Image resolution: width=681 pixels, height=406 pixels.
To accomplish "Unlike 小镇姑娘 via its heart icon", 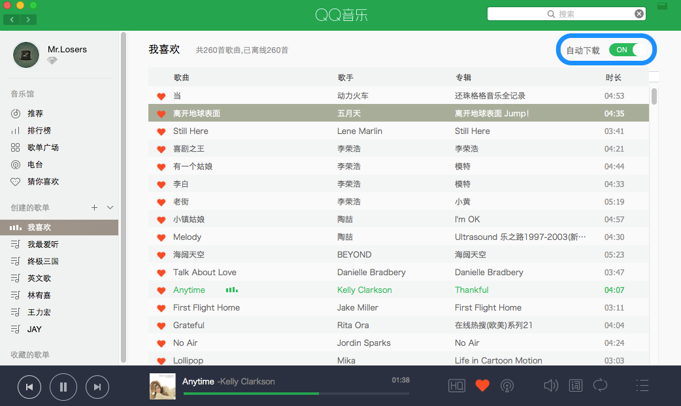I will tap(161, 220).
